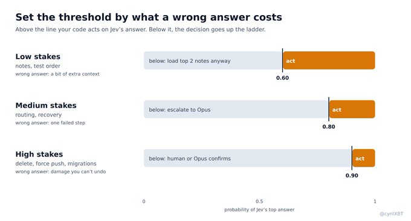Click the orange act bar for Low stakes

(329, 60)
